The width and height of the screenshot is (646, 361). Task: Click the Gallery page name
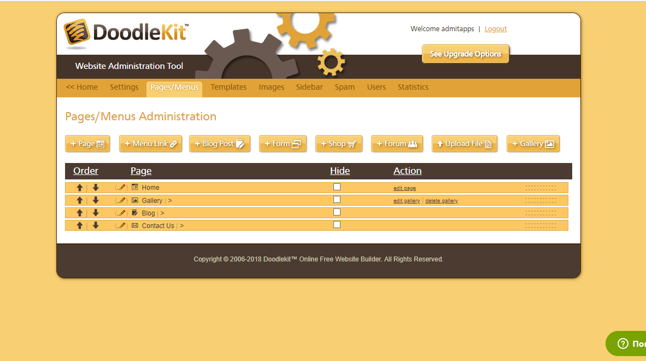click(152, 200)
